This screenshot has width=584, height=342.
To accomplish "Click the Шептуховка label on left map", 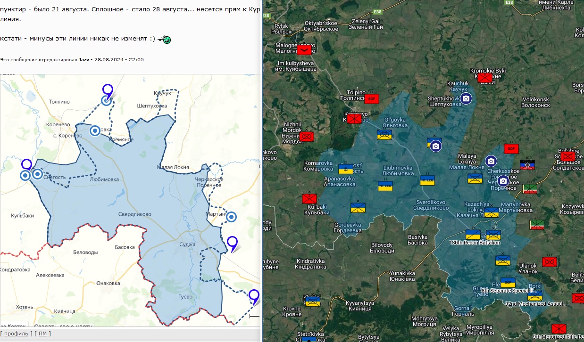I will click(x=152, y=106).
